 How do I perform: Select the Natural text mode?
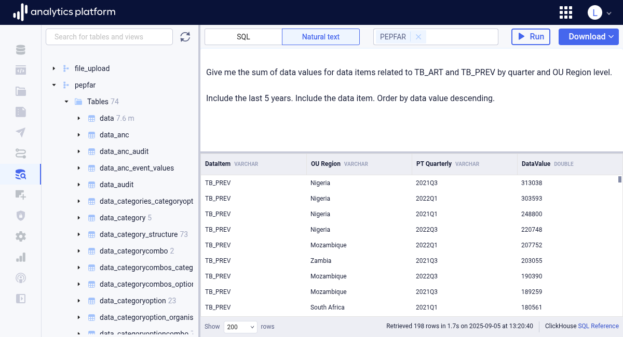[x=321, y=37]
